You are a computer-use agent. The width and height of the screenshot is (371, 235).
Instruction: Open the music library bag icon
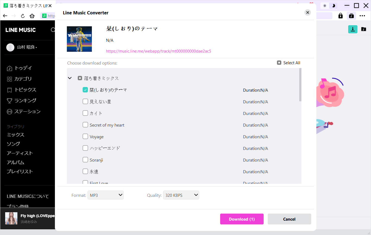click(x=351, y=16)
